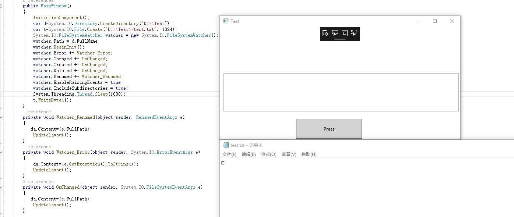
Task: Toggle Display layout adorners icon
Action: click(345, 33)
